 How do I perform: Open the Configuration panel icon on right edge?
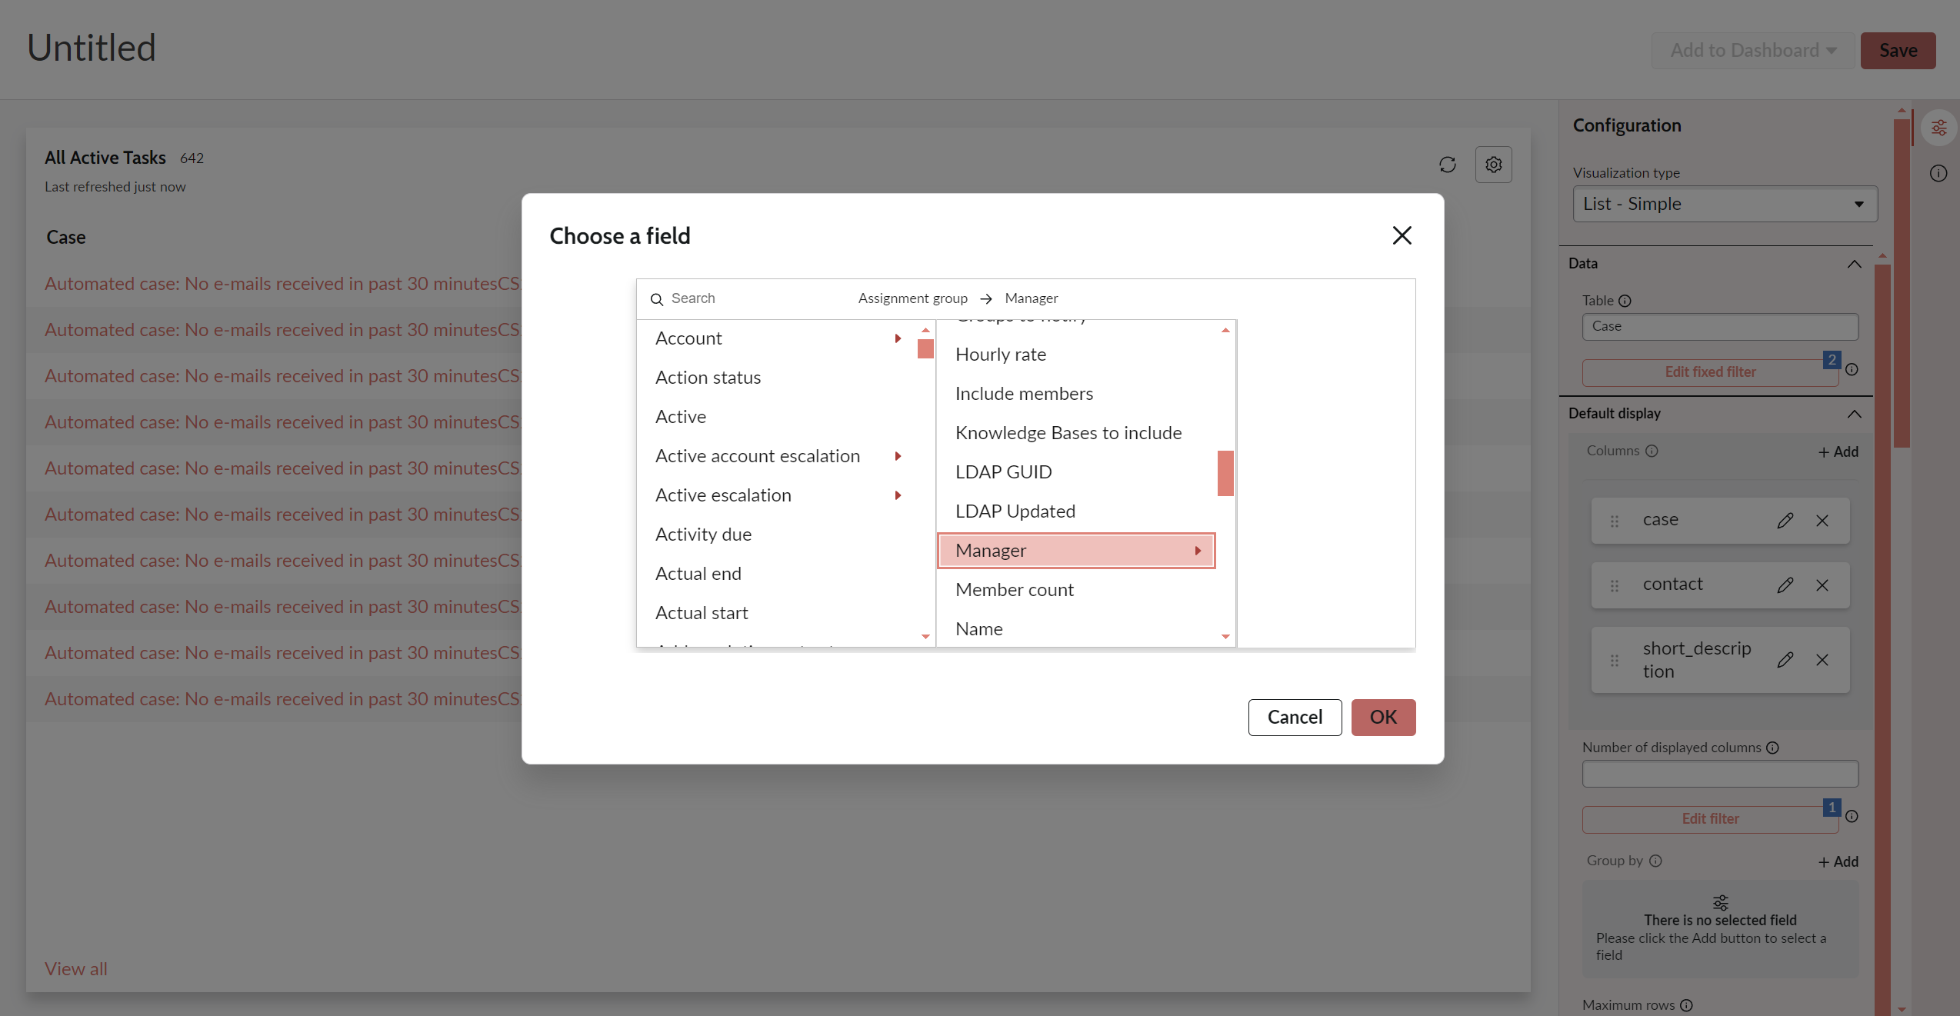[1938, 127]
